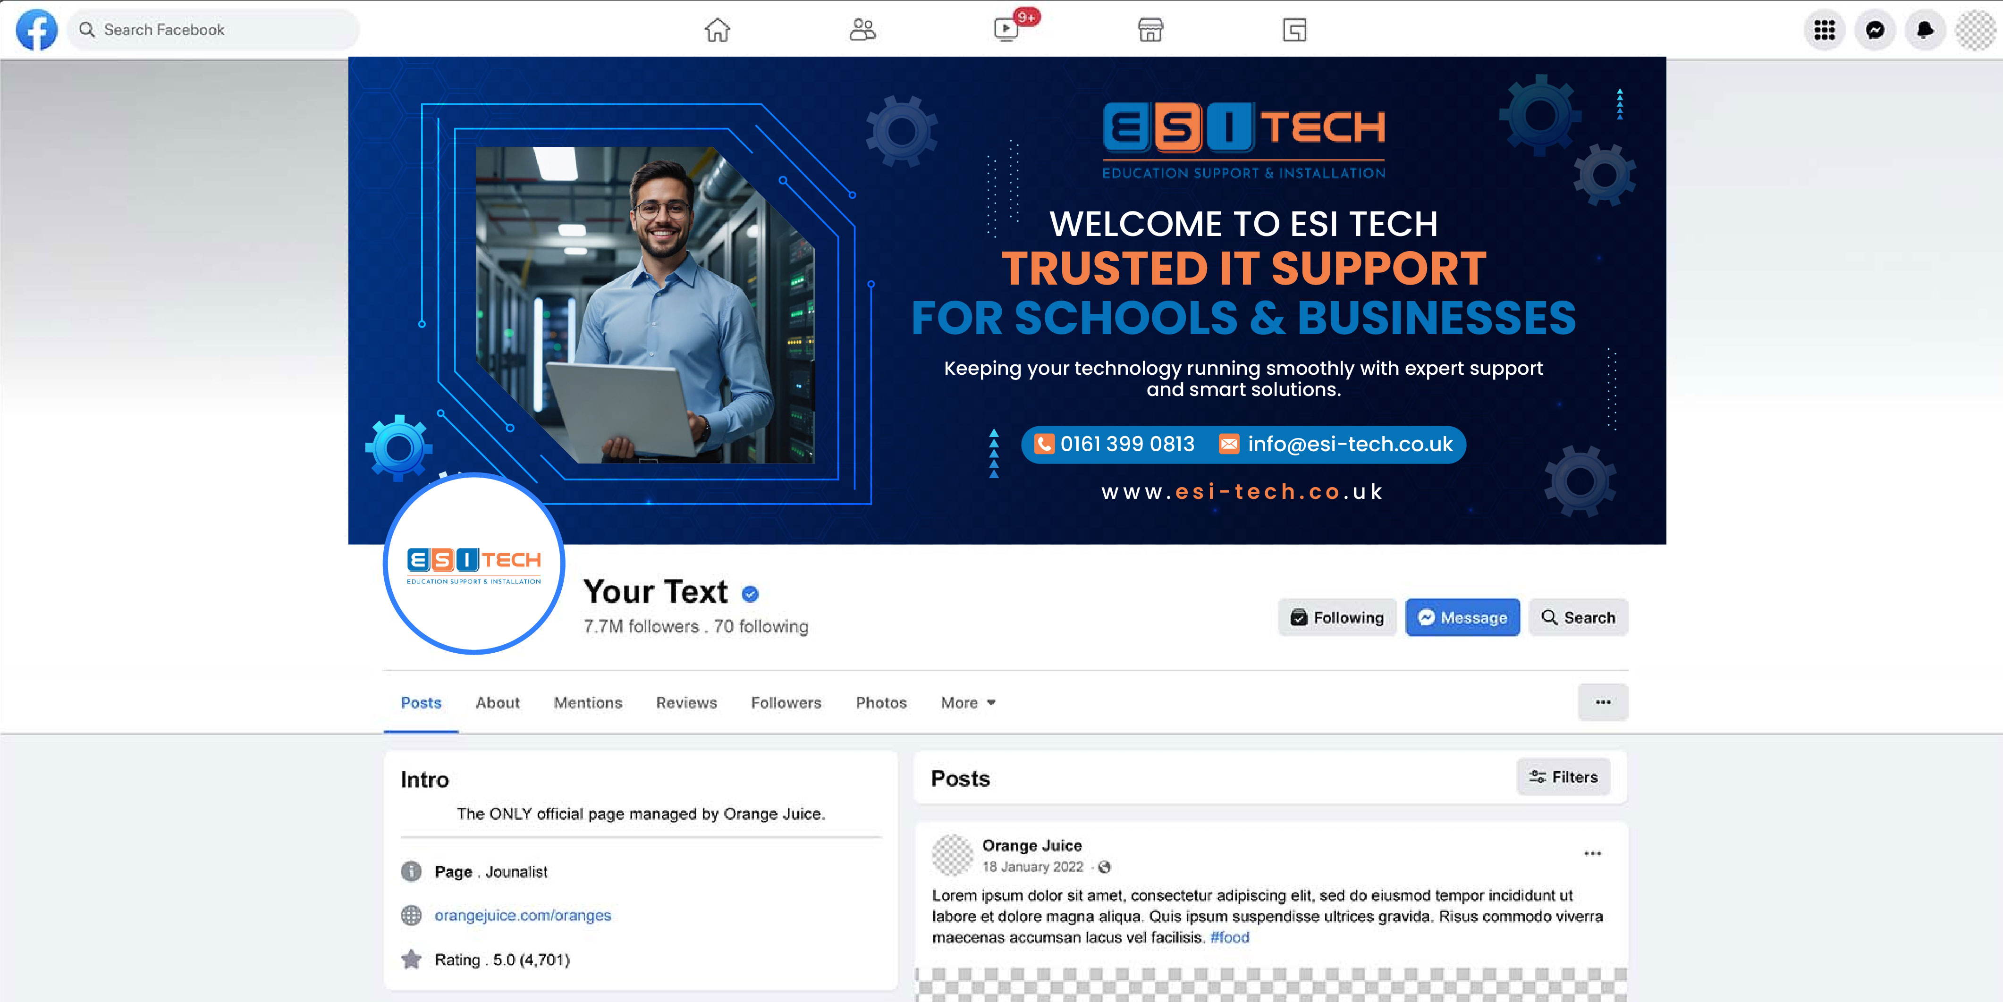Open the notifications bell icon
2003x1002 pixels.
tap(1925, 30)
